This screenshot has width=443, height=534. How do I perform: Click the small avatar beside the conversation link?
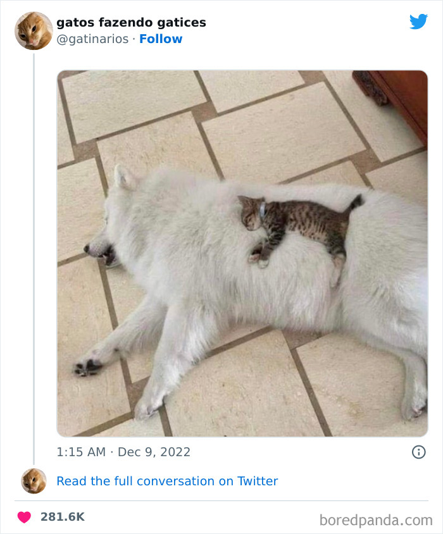click(x=33, y=481)
